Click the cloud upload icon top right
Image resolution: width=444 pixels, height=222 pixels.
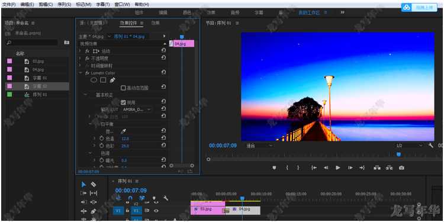tap(407, 7)
